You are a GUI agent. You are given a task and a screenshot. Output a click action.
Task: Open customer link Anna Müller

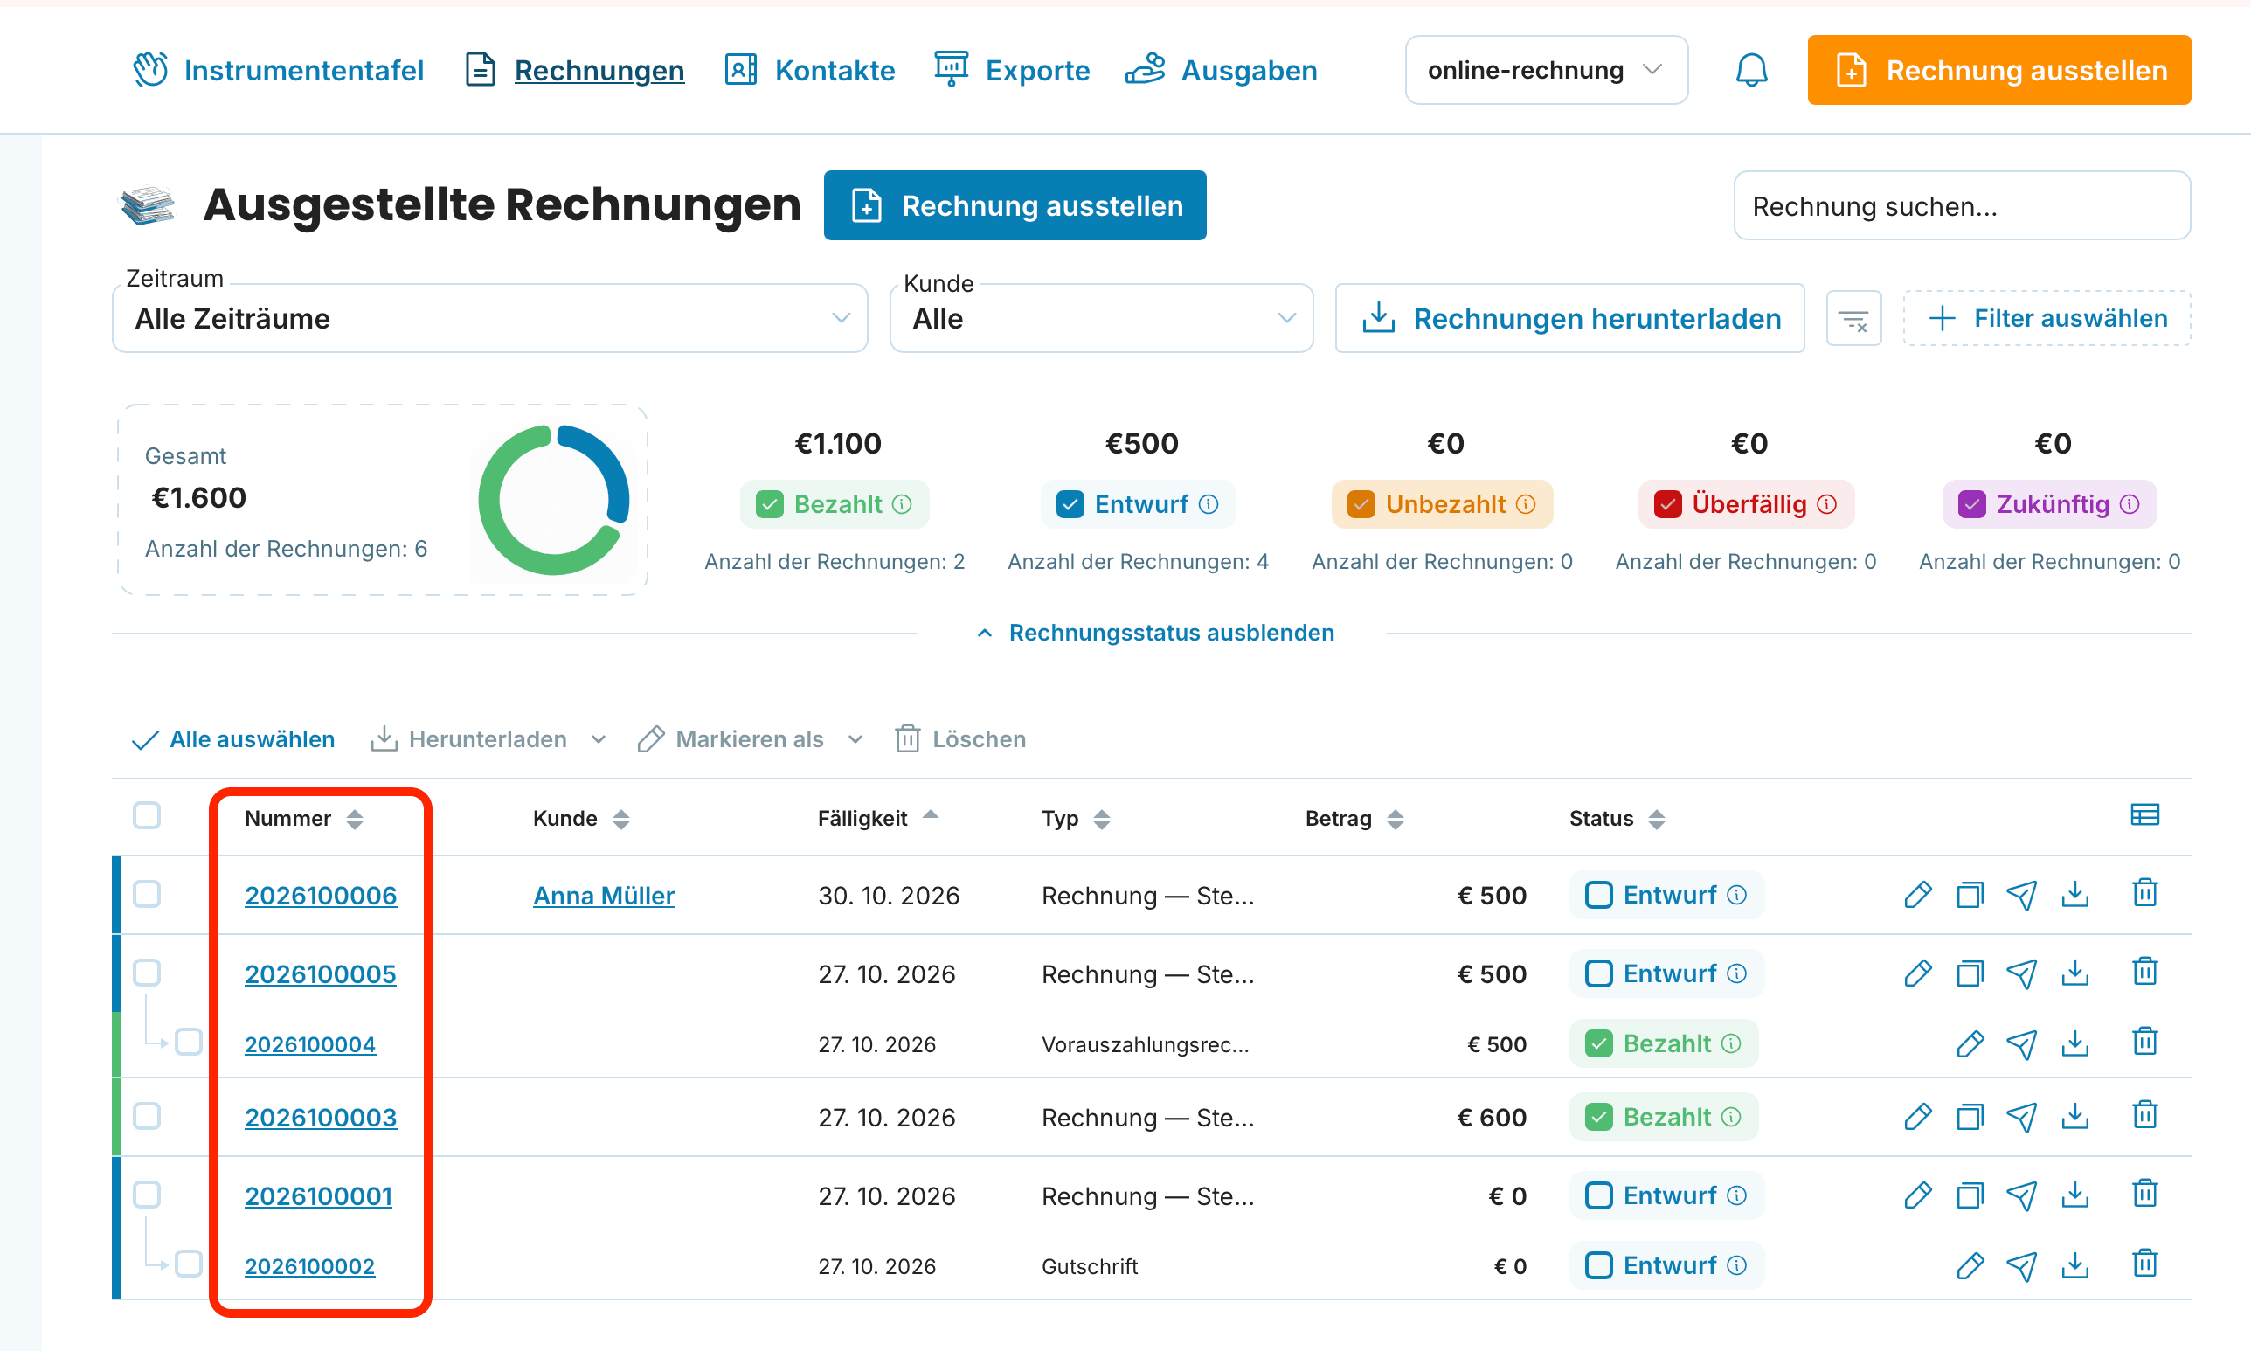[604, 896]
